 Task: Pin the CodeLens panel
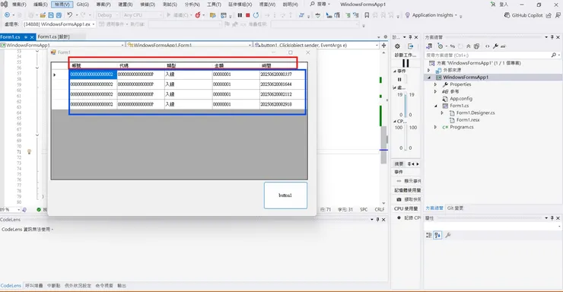click(x=377, y=220)
